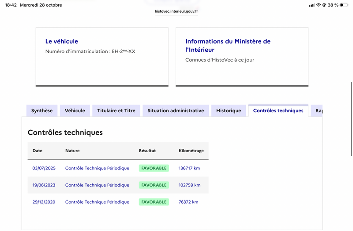Open the Synthèse tab
Image resolution: width=353 pixels, height=231 pixels.
[x=42, y=111]
